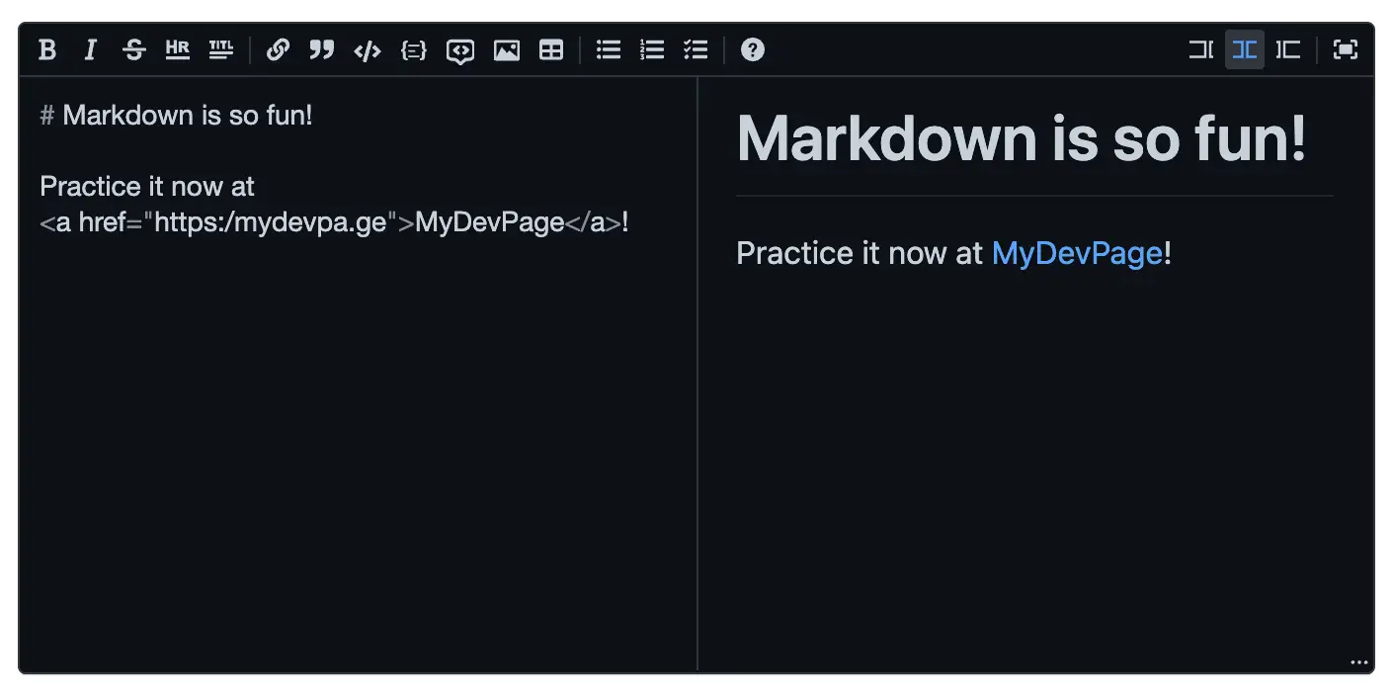
Task: Apply italic formatting
Action: point(91,49)
